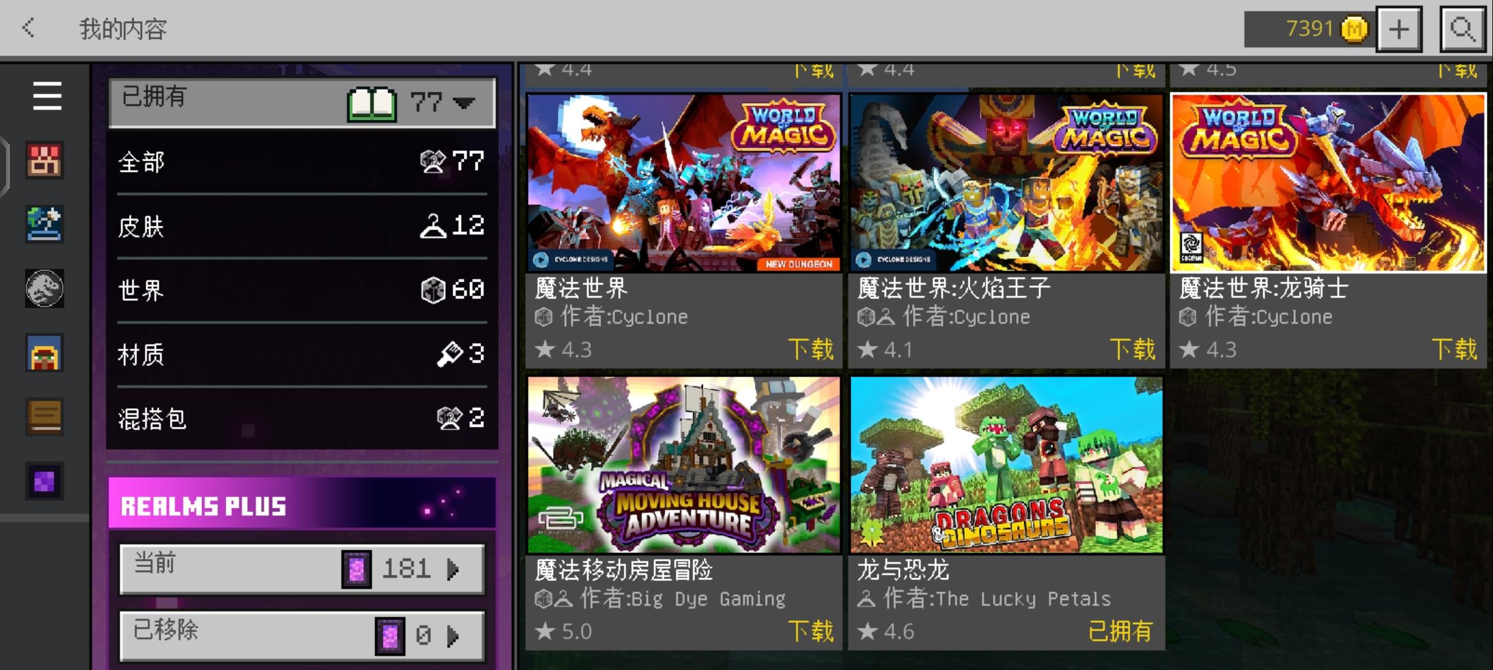Open the hamburger menu icon in sidebar
This screenshot has height=670, width=1493.
point(47,96)
